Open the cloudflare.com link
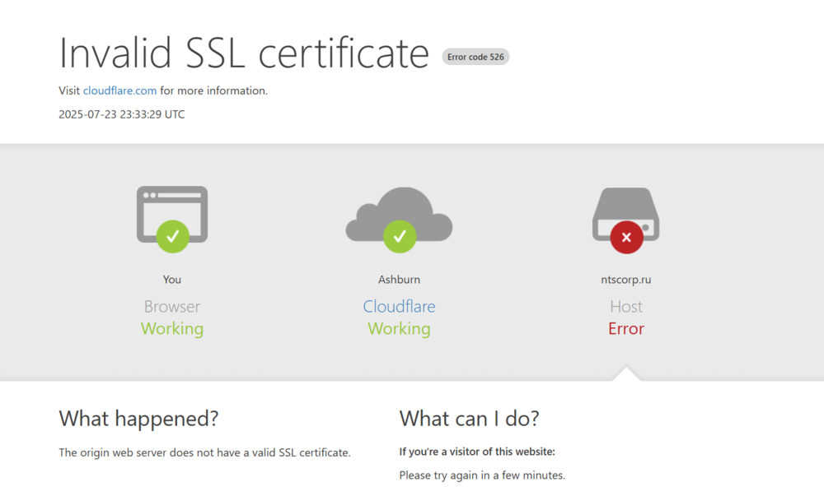The height and width of the screenshot is (496, 824). coord(119,90)
